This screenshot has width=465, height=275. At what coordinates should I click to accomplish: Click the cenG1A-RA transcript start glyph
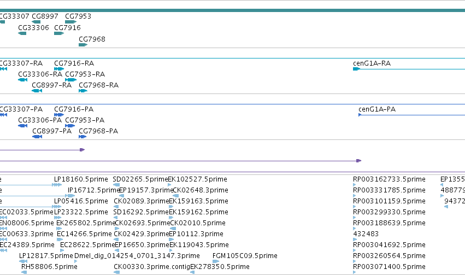tap(356, 69)
